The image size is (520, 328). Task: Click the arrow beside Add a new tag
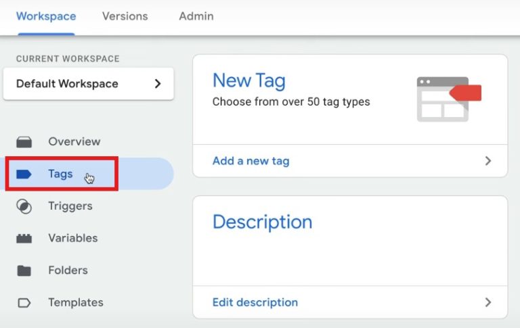point(487,161)
